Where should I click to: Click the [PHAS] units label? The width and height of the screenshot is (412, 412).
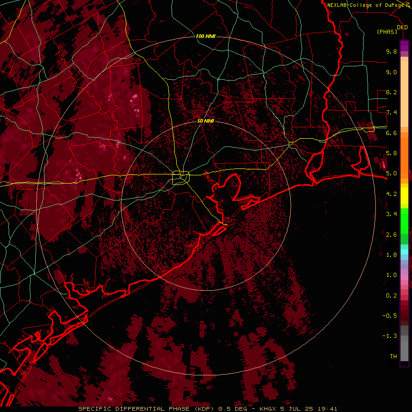387,32
